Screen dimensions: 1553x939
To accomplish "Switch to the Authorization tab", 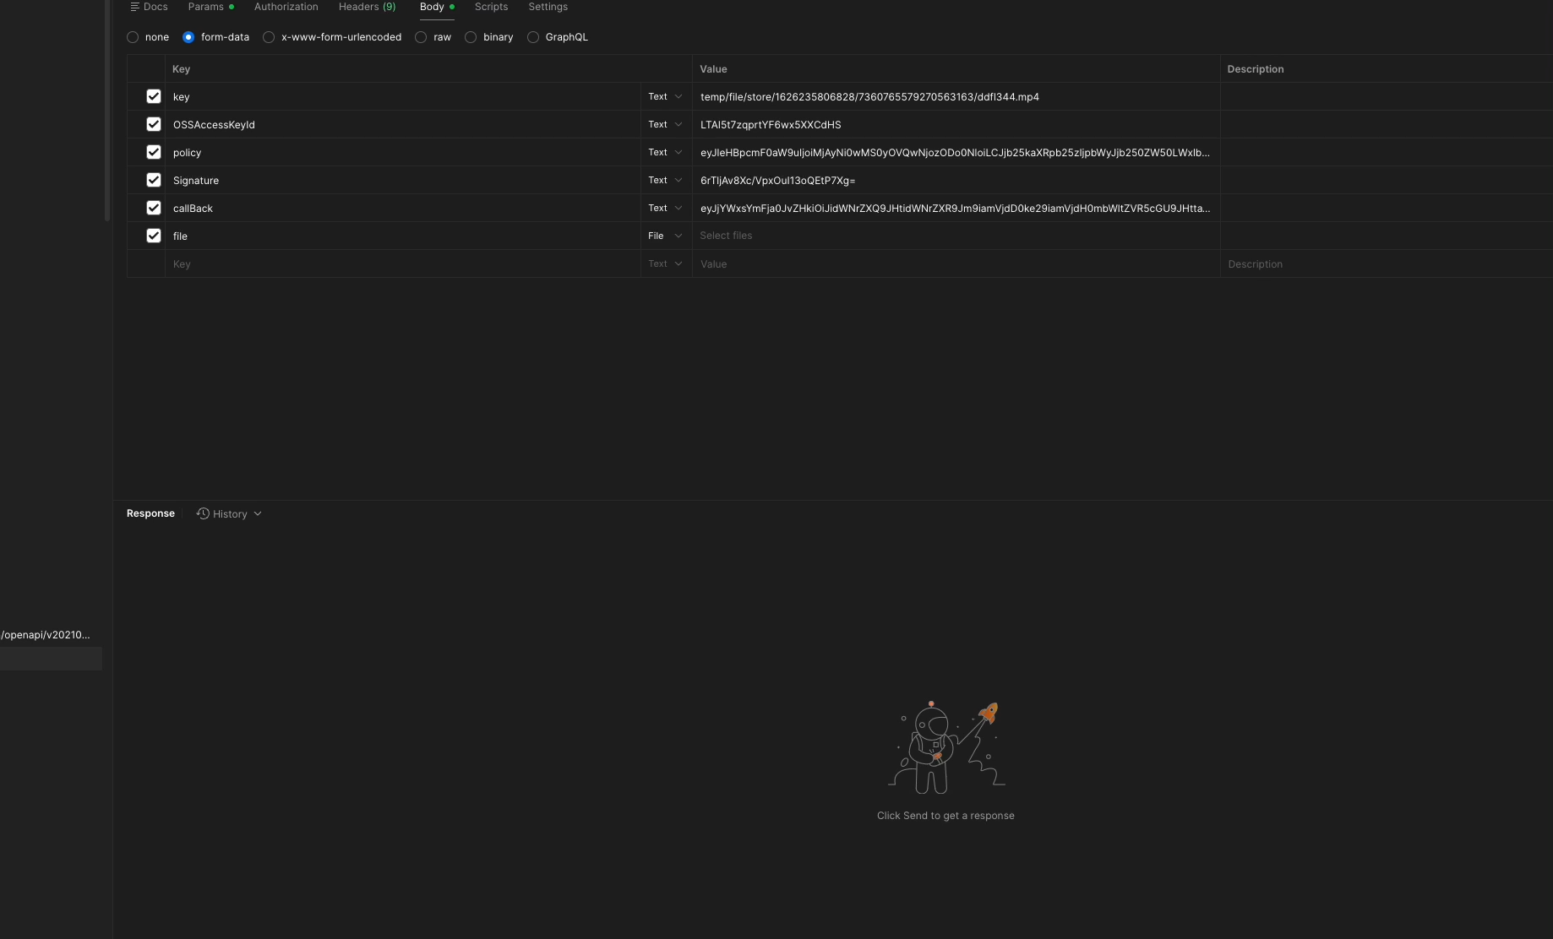I will 286,7.
